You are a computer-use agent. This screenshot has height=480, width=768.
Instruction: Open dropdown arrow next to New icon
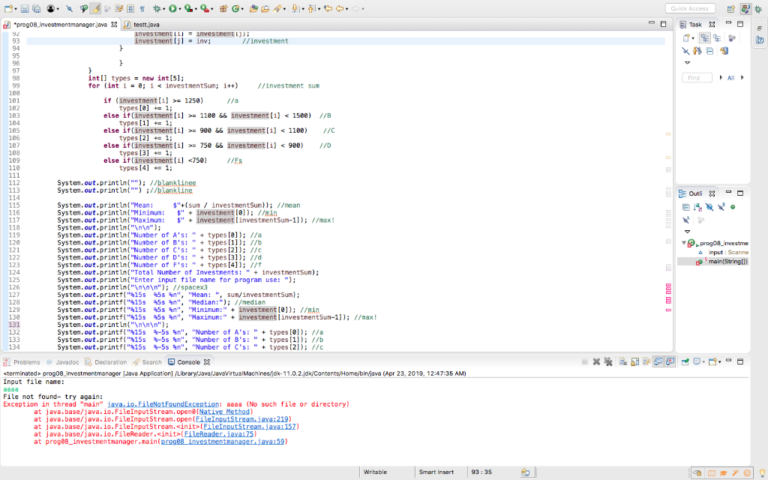coord(16,9)
